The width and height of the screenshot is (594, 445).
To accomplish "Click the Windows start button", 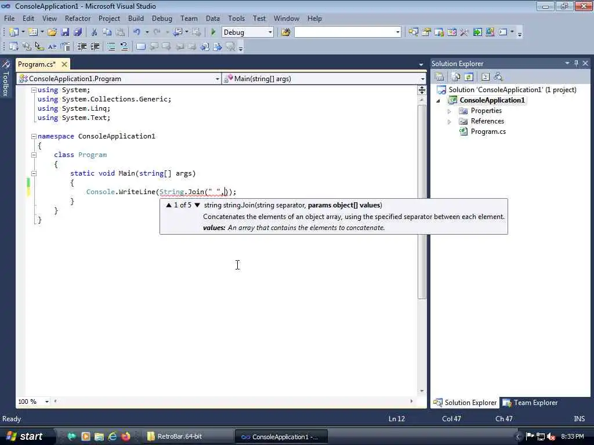I will coord(24,436).
